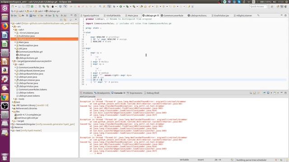Screen dimensions: 289x162
Task: Expand the Nexaweb2Angular project
Action: [x=11, y=124]
